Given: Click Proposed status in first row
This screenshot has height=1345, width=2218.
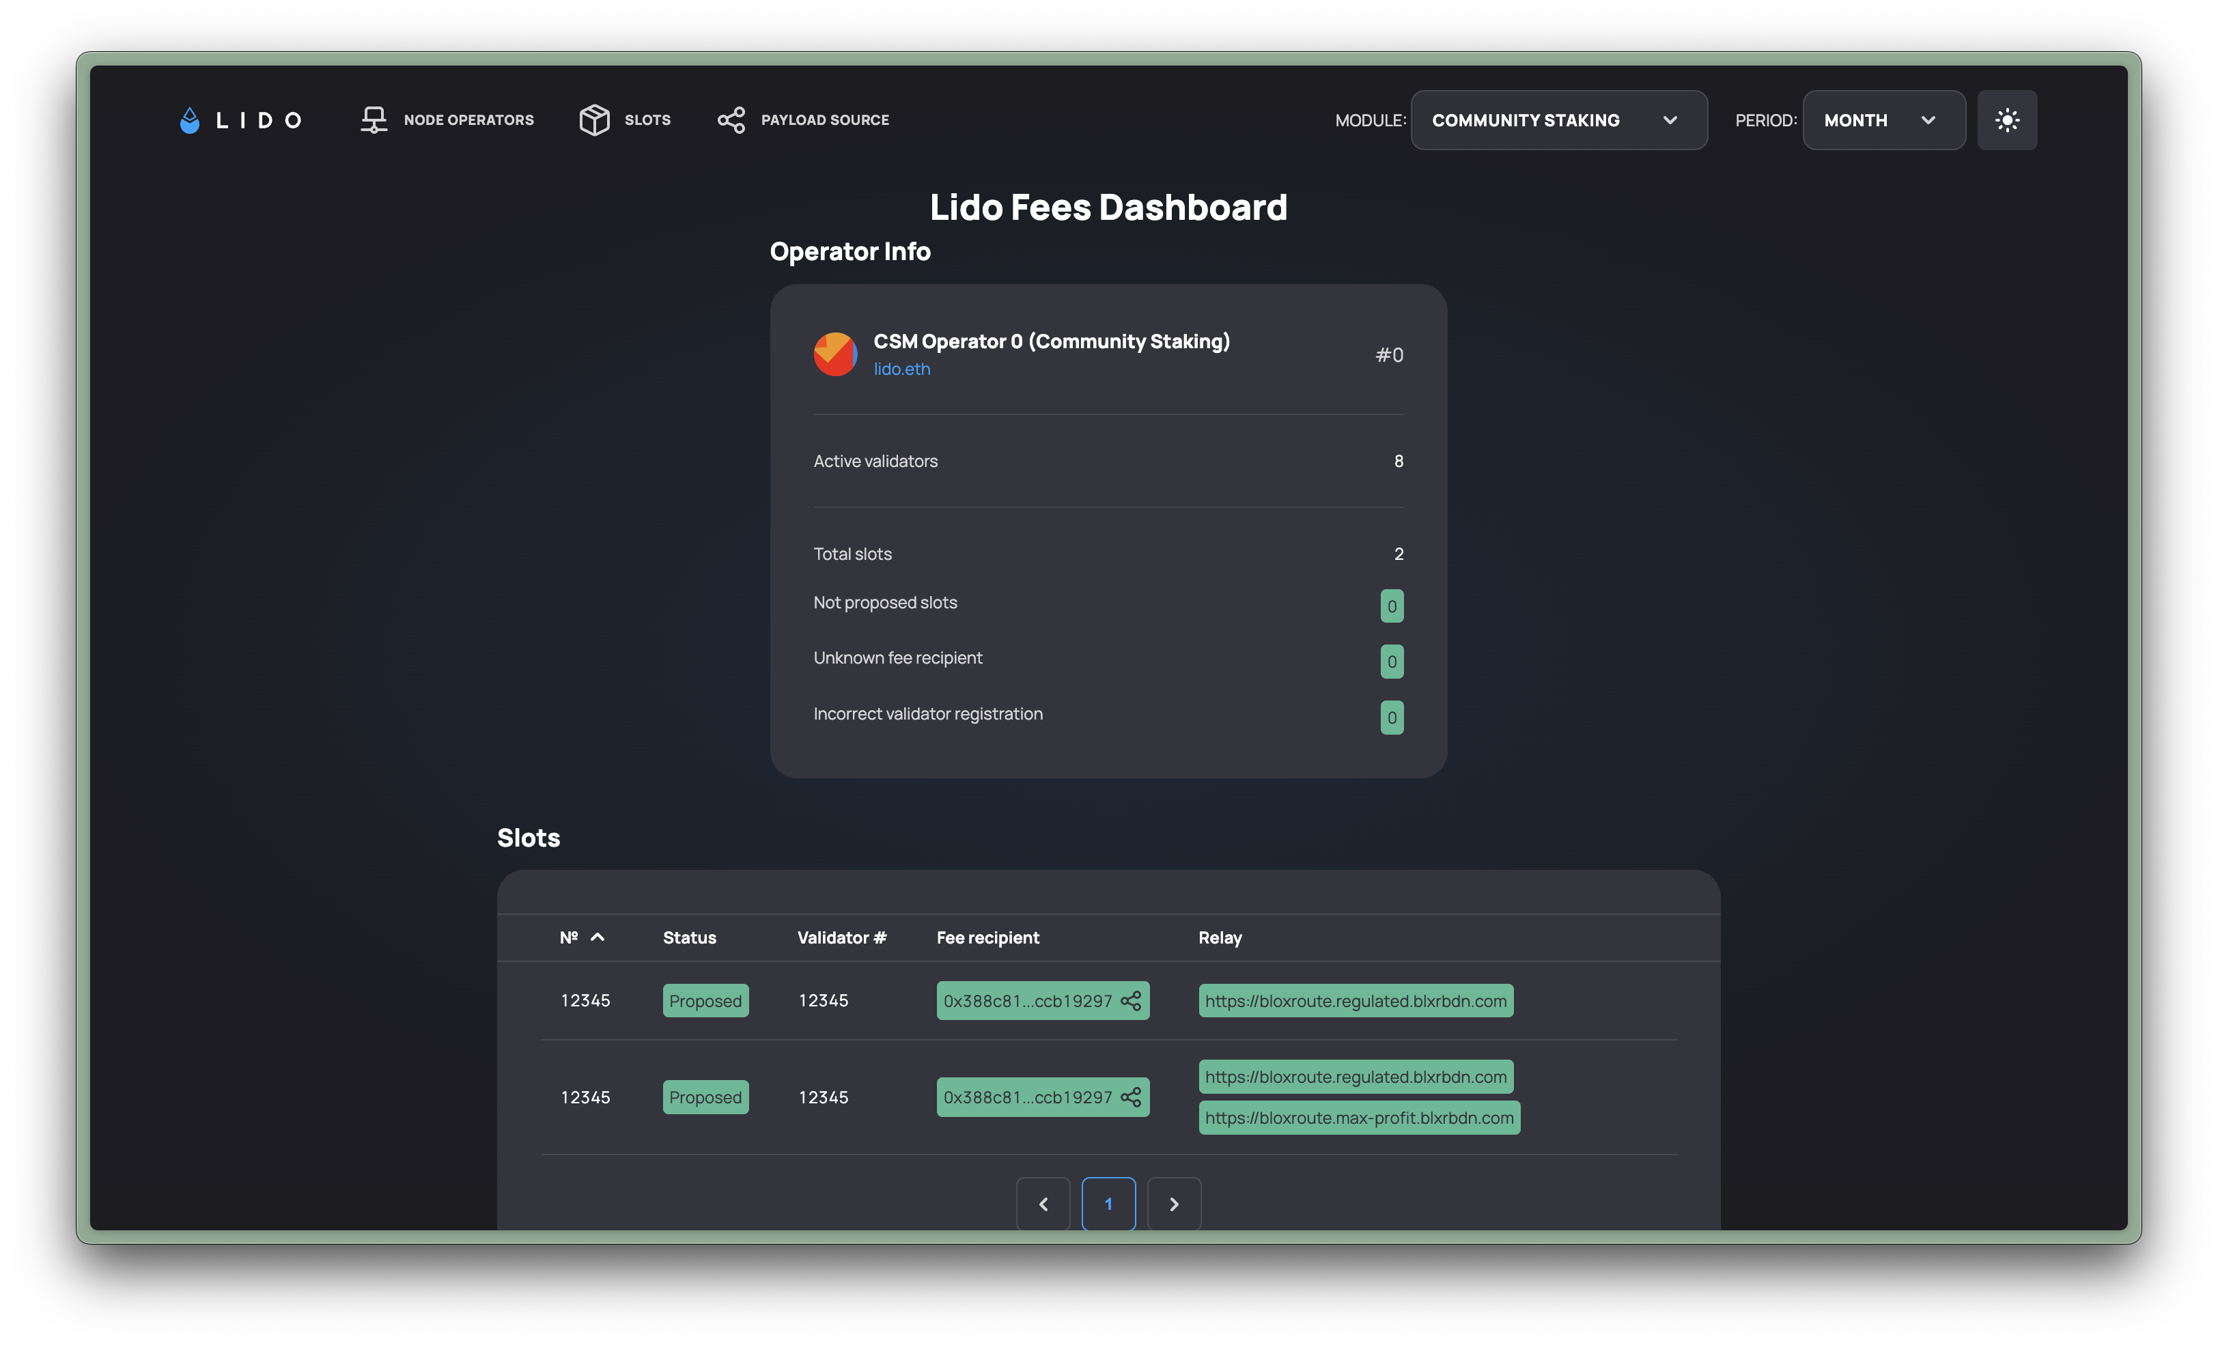Looking at the screenshot, I should pyautogui.click(x=705, y=1000).
